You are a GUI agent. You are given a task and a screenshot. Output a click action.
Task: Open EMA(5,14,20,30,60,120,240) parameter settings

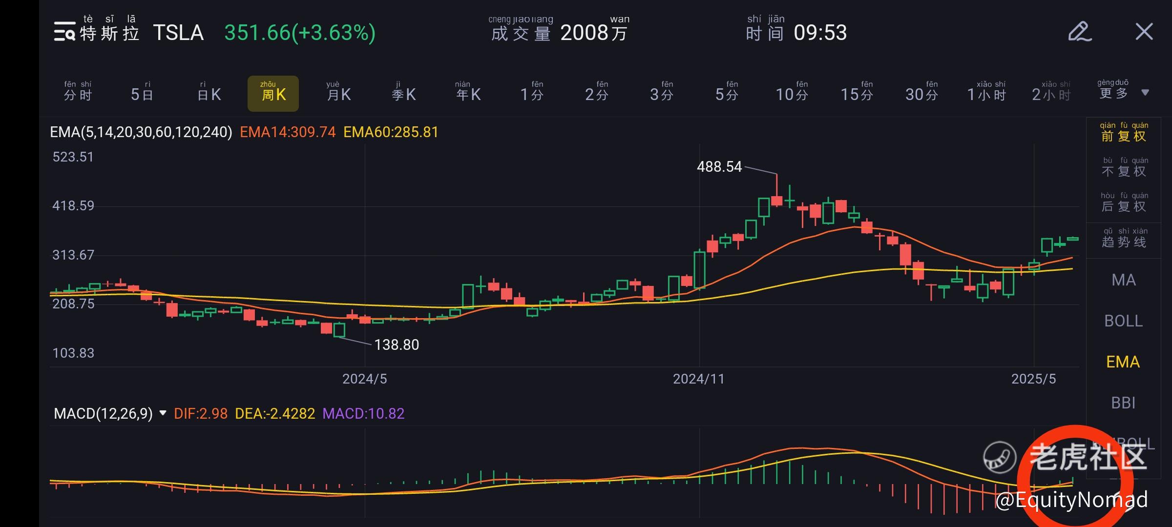(x=141, y=132)
